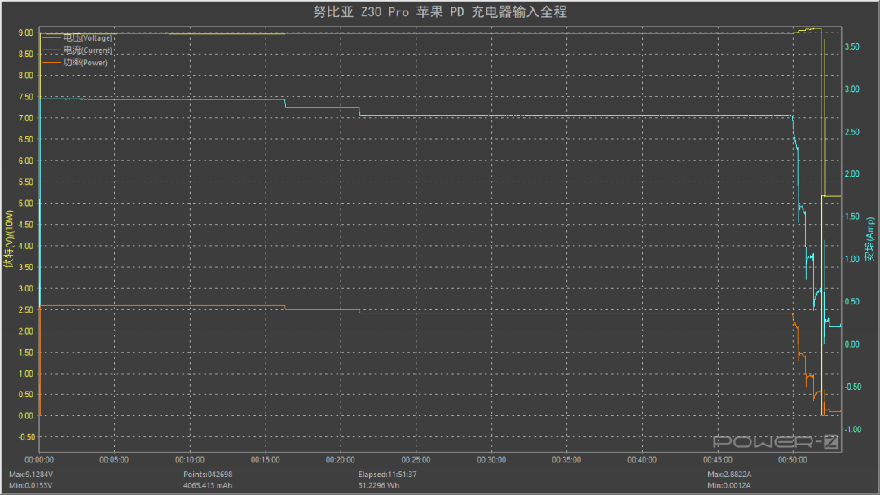Click the 3.00 right current axis value
This screenshot has width=880, height=495.
pyautogui.click(x=852, y=89)
